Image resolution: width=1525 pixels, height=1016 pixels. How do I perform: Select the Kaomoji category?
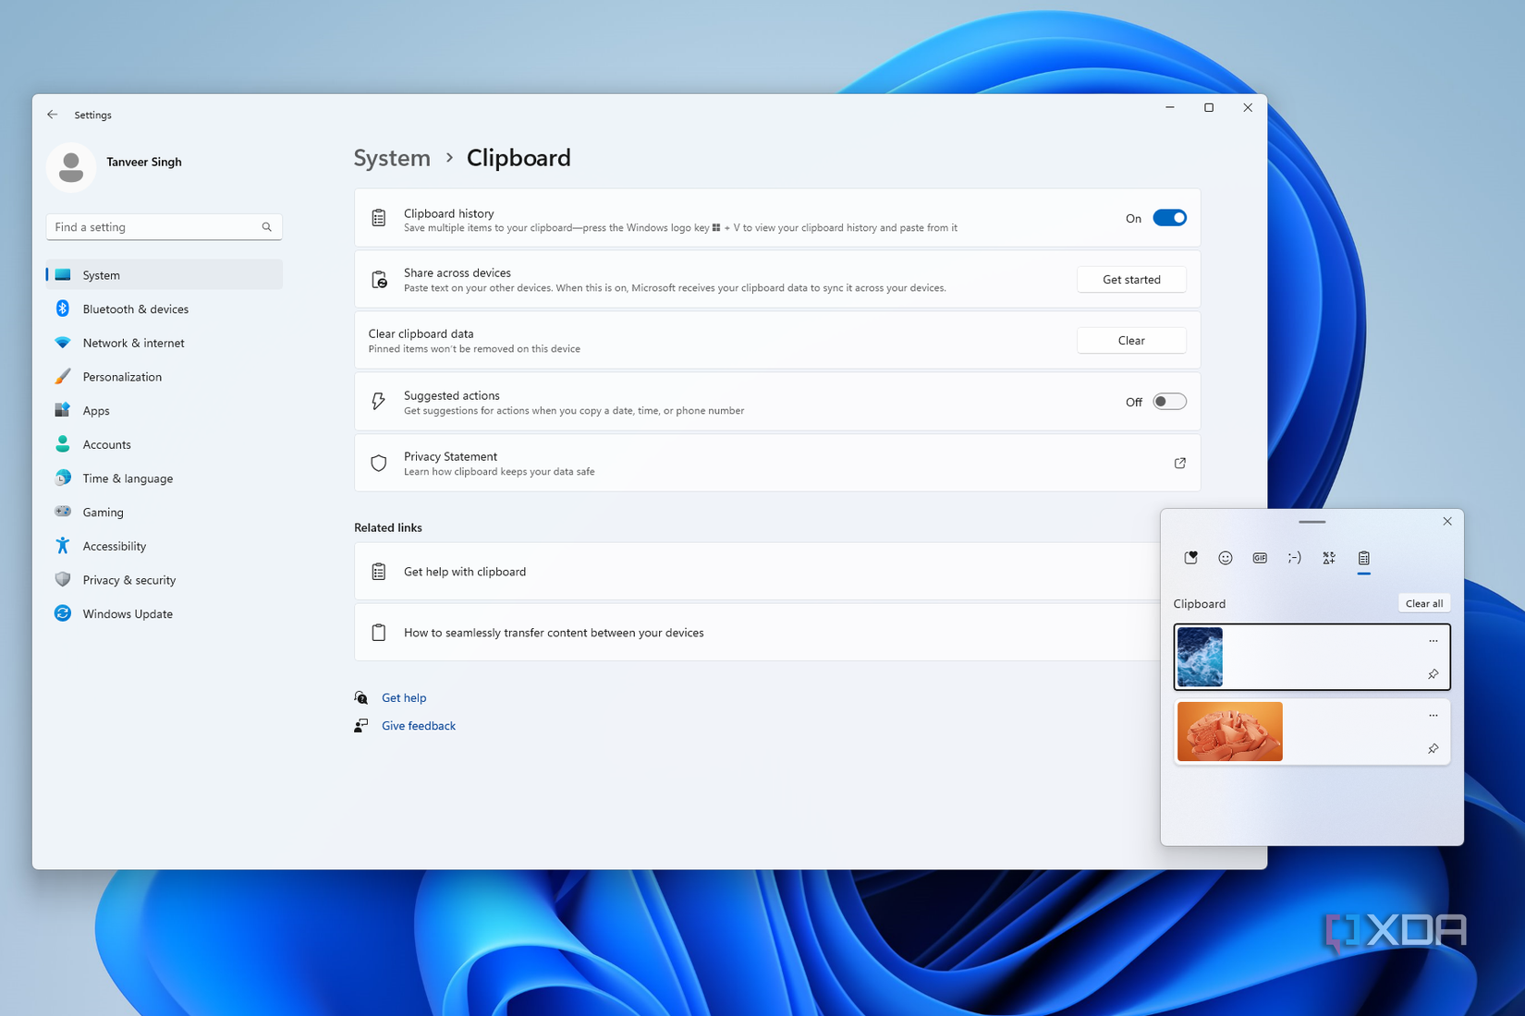pos(1294,558)
